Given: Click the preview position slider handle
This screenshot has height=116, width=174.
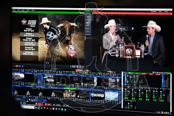Looking at the screenshot, I should click(x=71, y=67).
